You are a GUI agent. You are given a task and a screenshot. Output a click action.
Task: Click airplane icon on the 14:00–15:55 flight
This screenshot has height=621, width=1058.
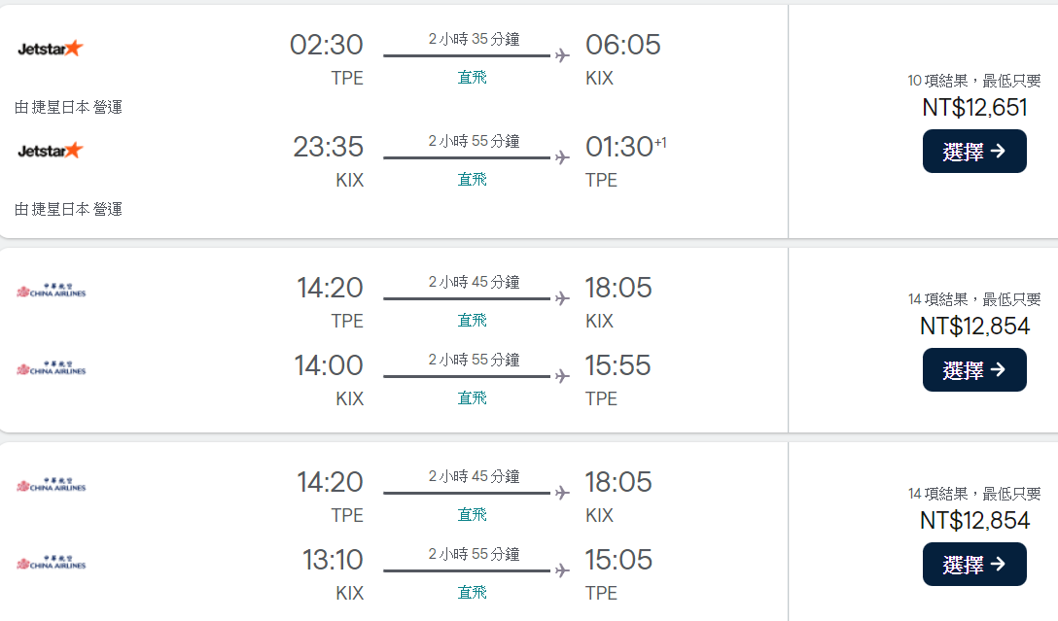(x=562, y=376)
